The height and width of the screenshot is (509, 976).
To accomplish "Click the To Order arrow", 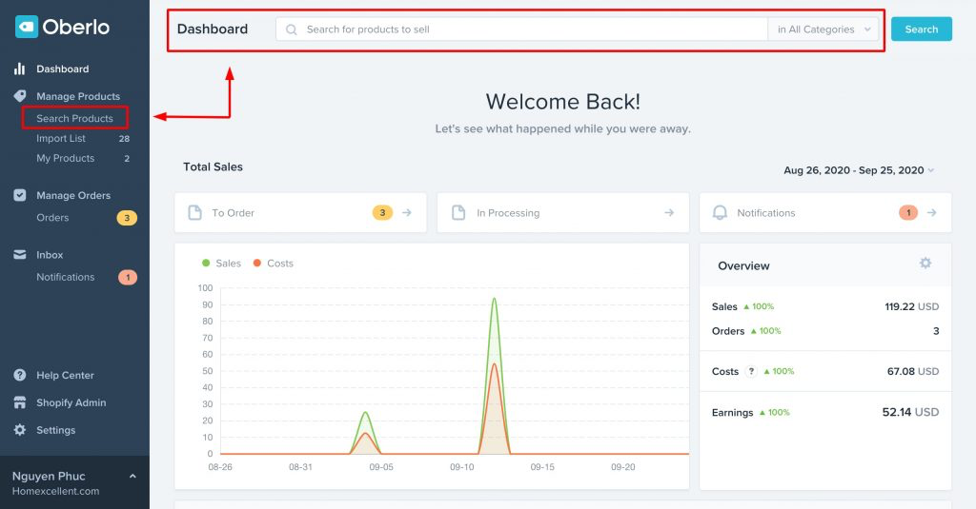I will [406, 212].
